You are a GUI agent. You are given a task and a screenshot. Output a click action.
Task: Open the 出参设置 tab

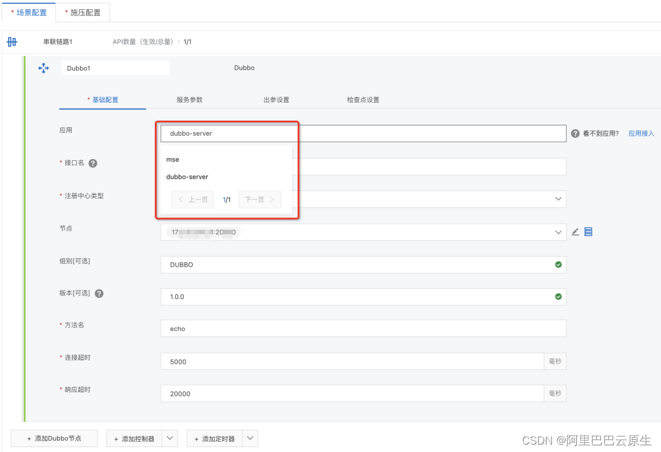[276, 100]
